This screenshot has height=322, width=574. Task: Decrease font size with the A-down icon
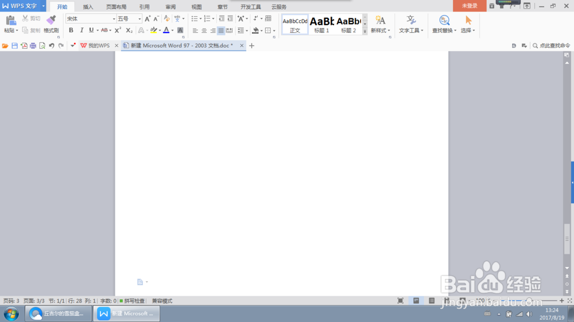[156, 19]
